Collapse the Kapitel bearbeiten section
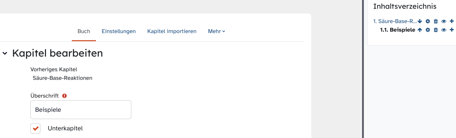This screenshot has width=456, height=138. click(x=5, y=54)
